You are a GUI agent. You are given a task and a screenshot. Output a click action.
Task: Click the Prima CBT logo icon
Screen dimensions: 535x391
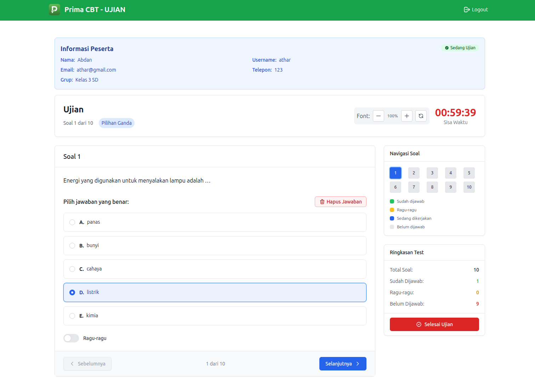click(54, 10)
